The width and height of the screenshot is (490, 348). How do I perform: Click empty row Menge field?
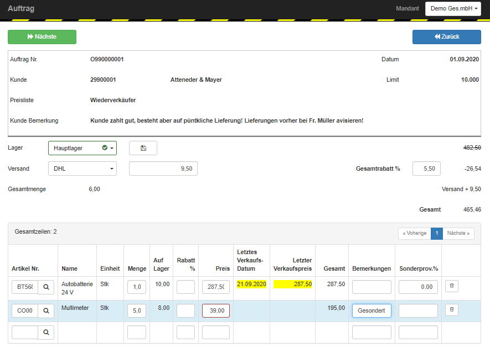pos(137,333)
